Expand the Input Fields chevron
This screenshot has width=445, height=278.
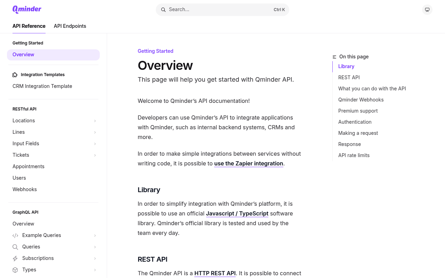[95, 144]
